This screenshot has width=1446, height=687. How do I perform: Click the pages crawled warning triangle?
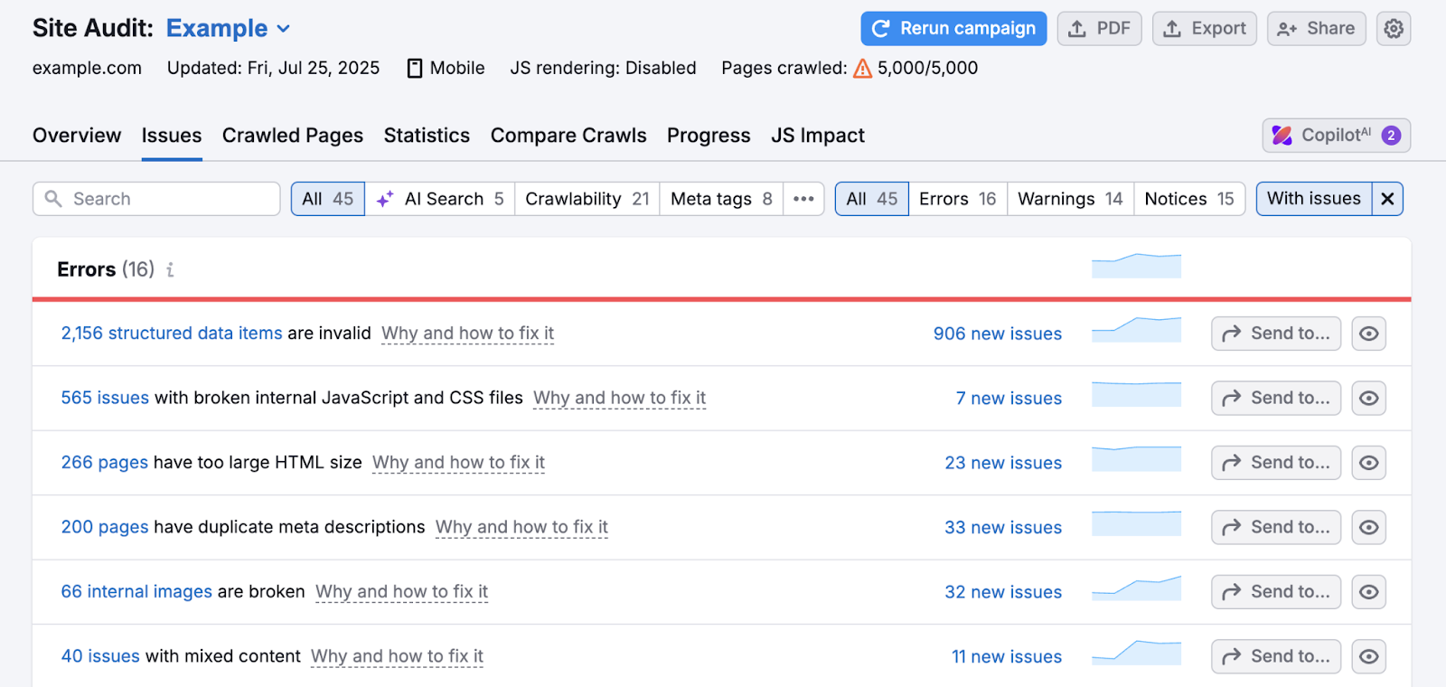[x=862, y=69]
